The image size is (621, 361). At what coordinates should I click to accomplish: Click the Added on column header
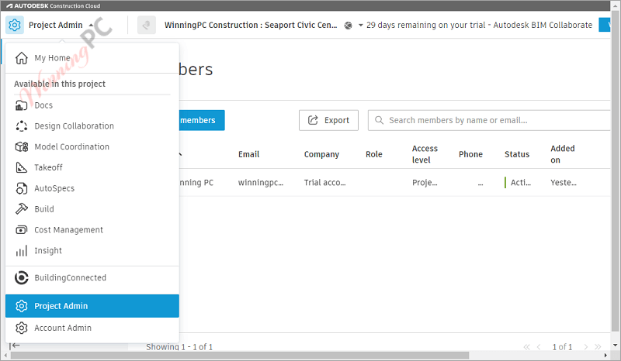click(562, 154)
